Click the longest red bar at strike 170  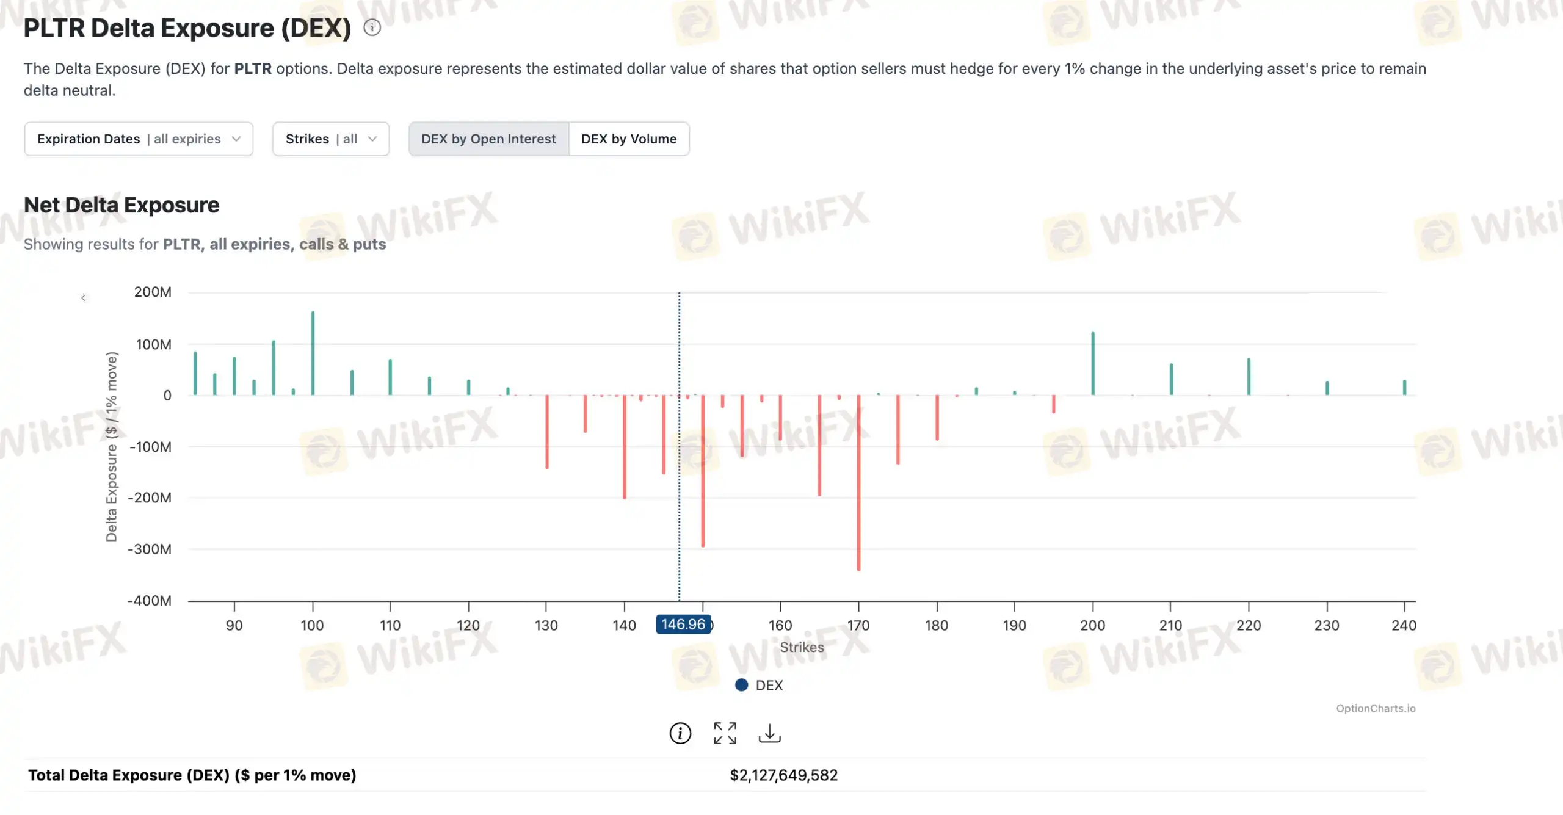click(858, 482)
